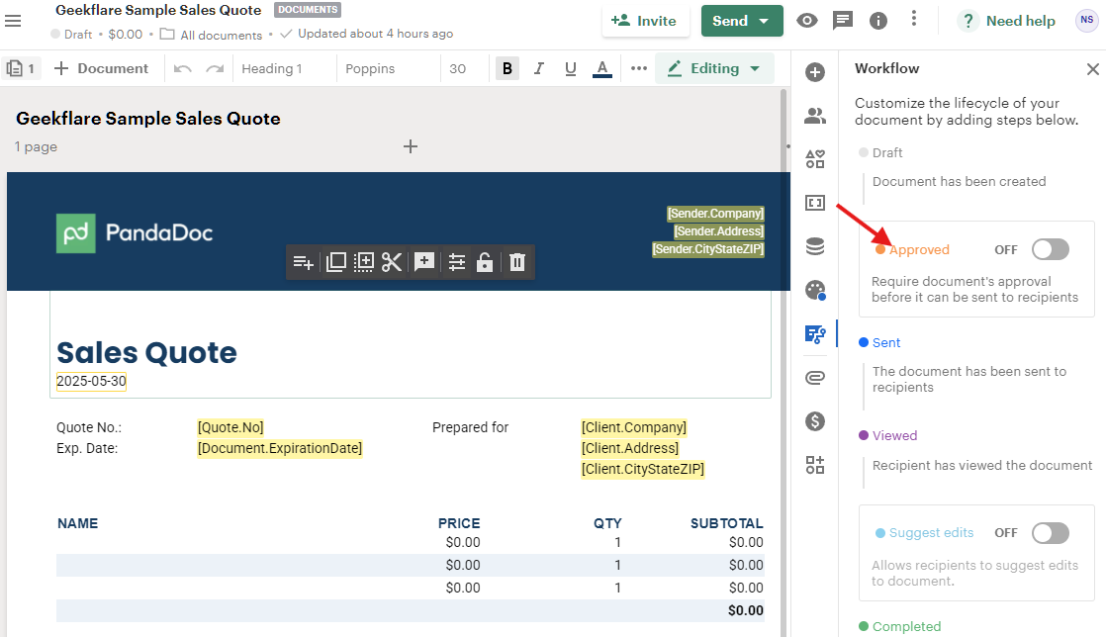Delete the block with trash icon

(x=517, y=262)
